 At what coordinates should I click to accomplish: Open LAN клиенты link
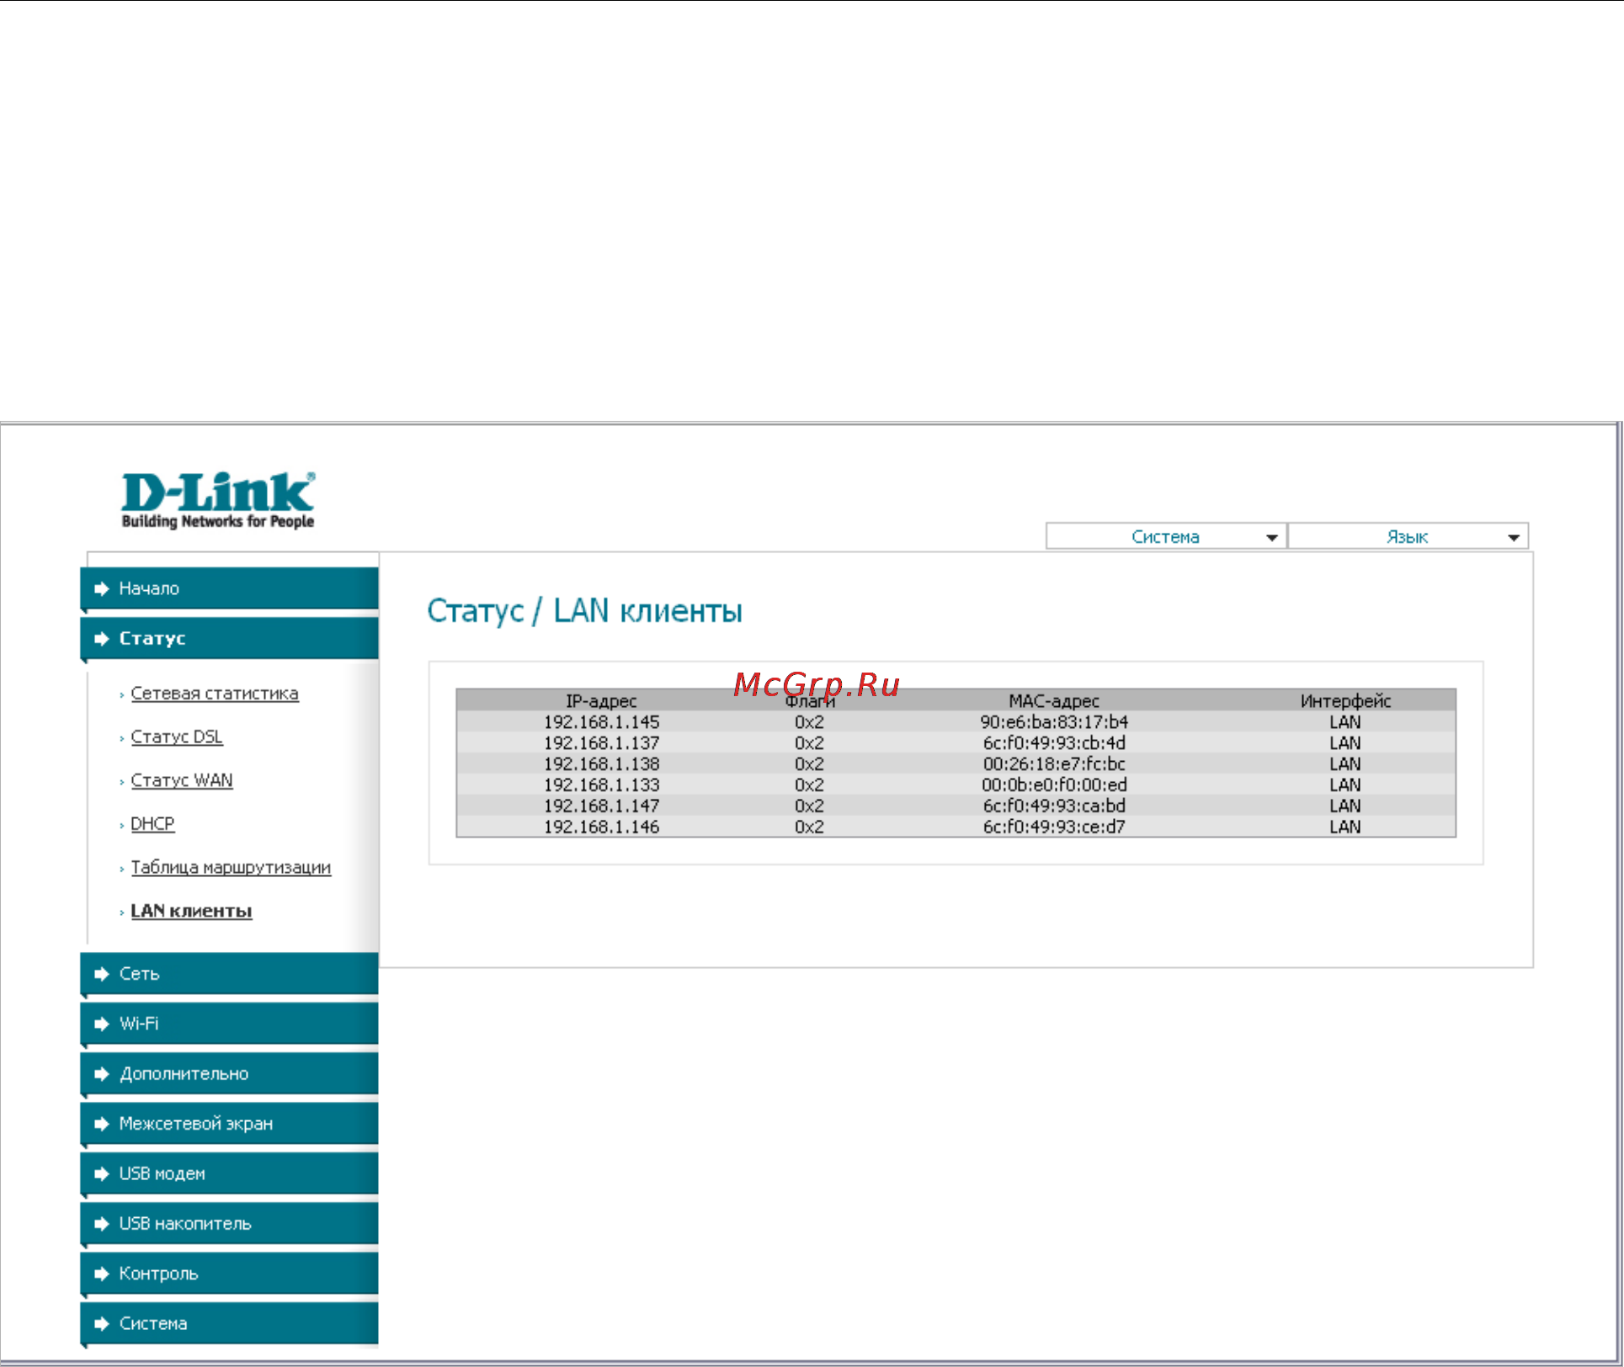pos(191,912)
